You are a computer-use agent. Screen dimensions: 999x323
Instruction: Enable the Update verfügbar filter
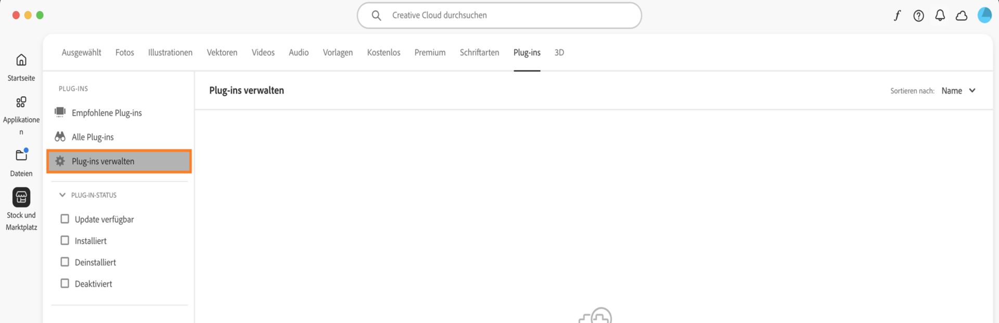click(x=65, y=218)
